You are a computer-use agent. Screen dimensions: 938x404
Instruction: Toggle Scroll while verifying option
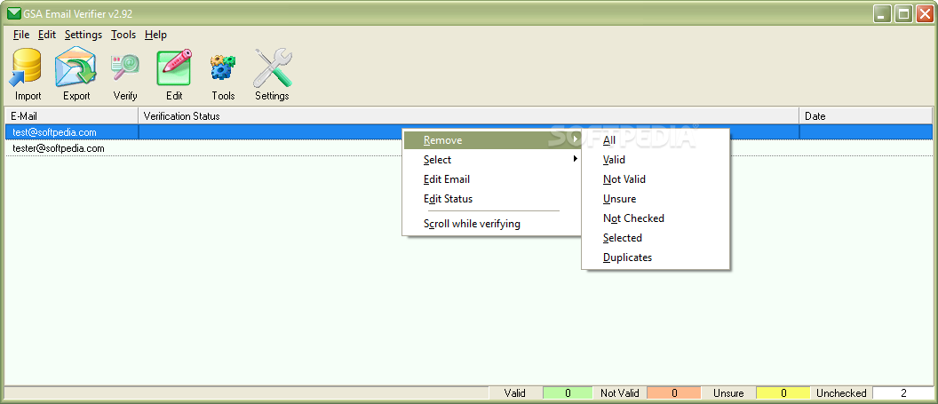492,224
